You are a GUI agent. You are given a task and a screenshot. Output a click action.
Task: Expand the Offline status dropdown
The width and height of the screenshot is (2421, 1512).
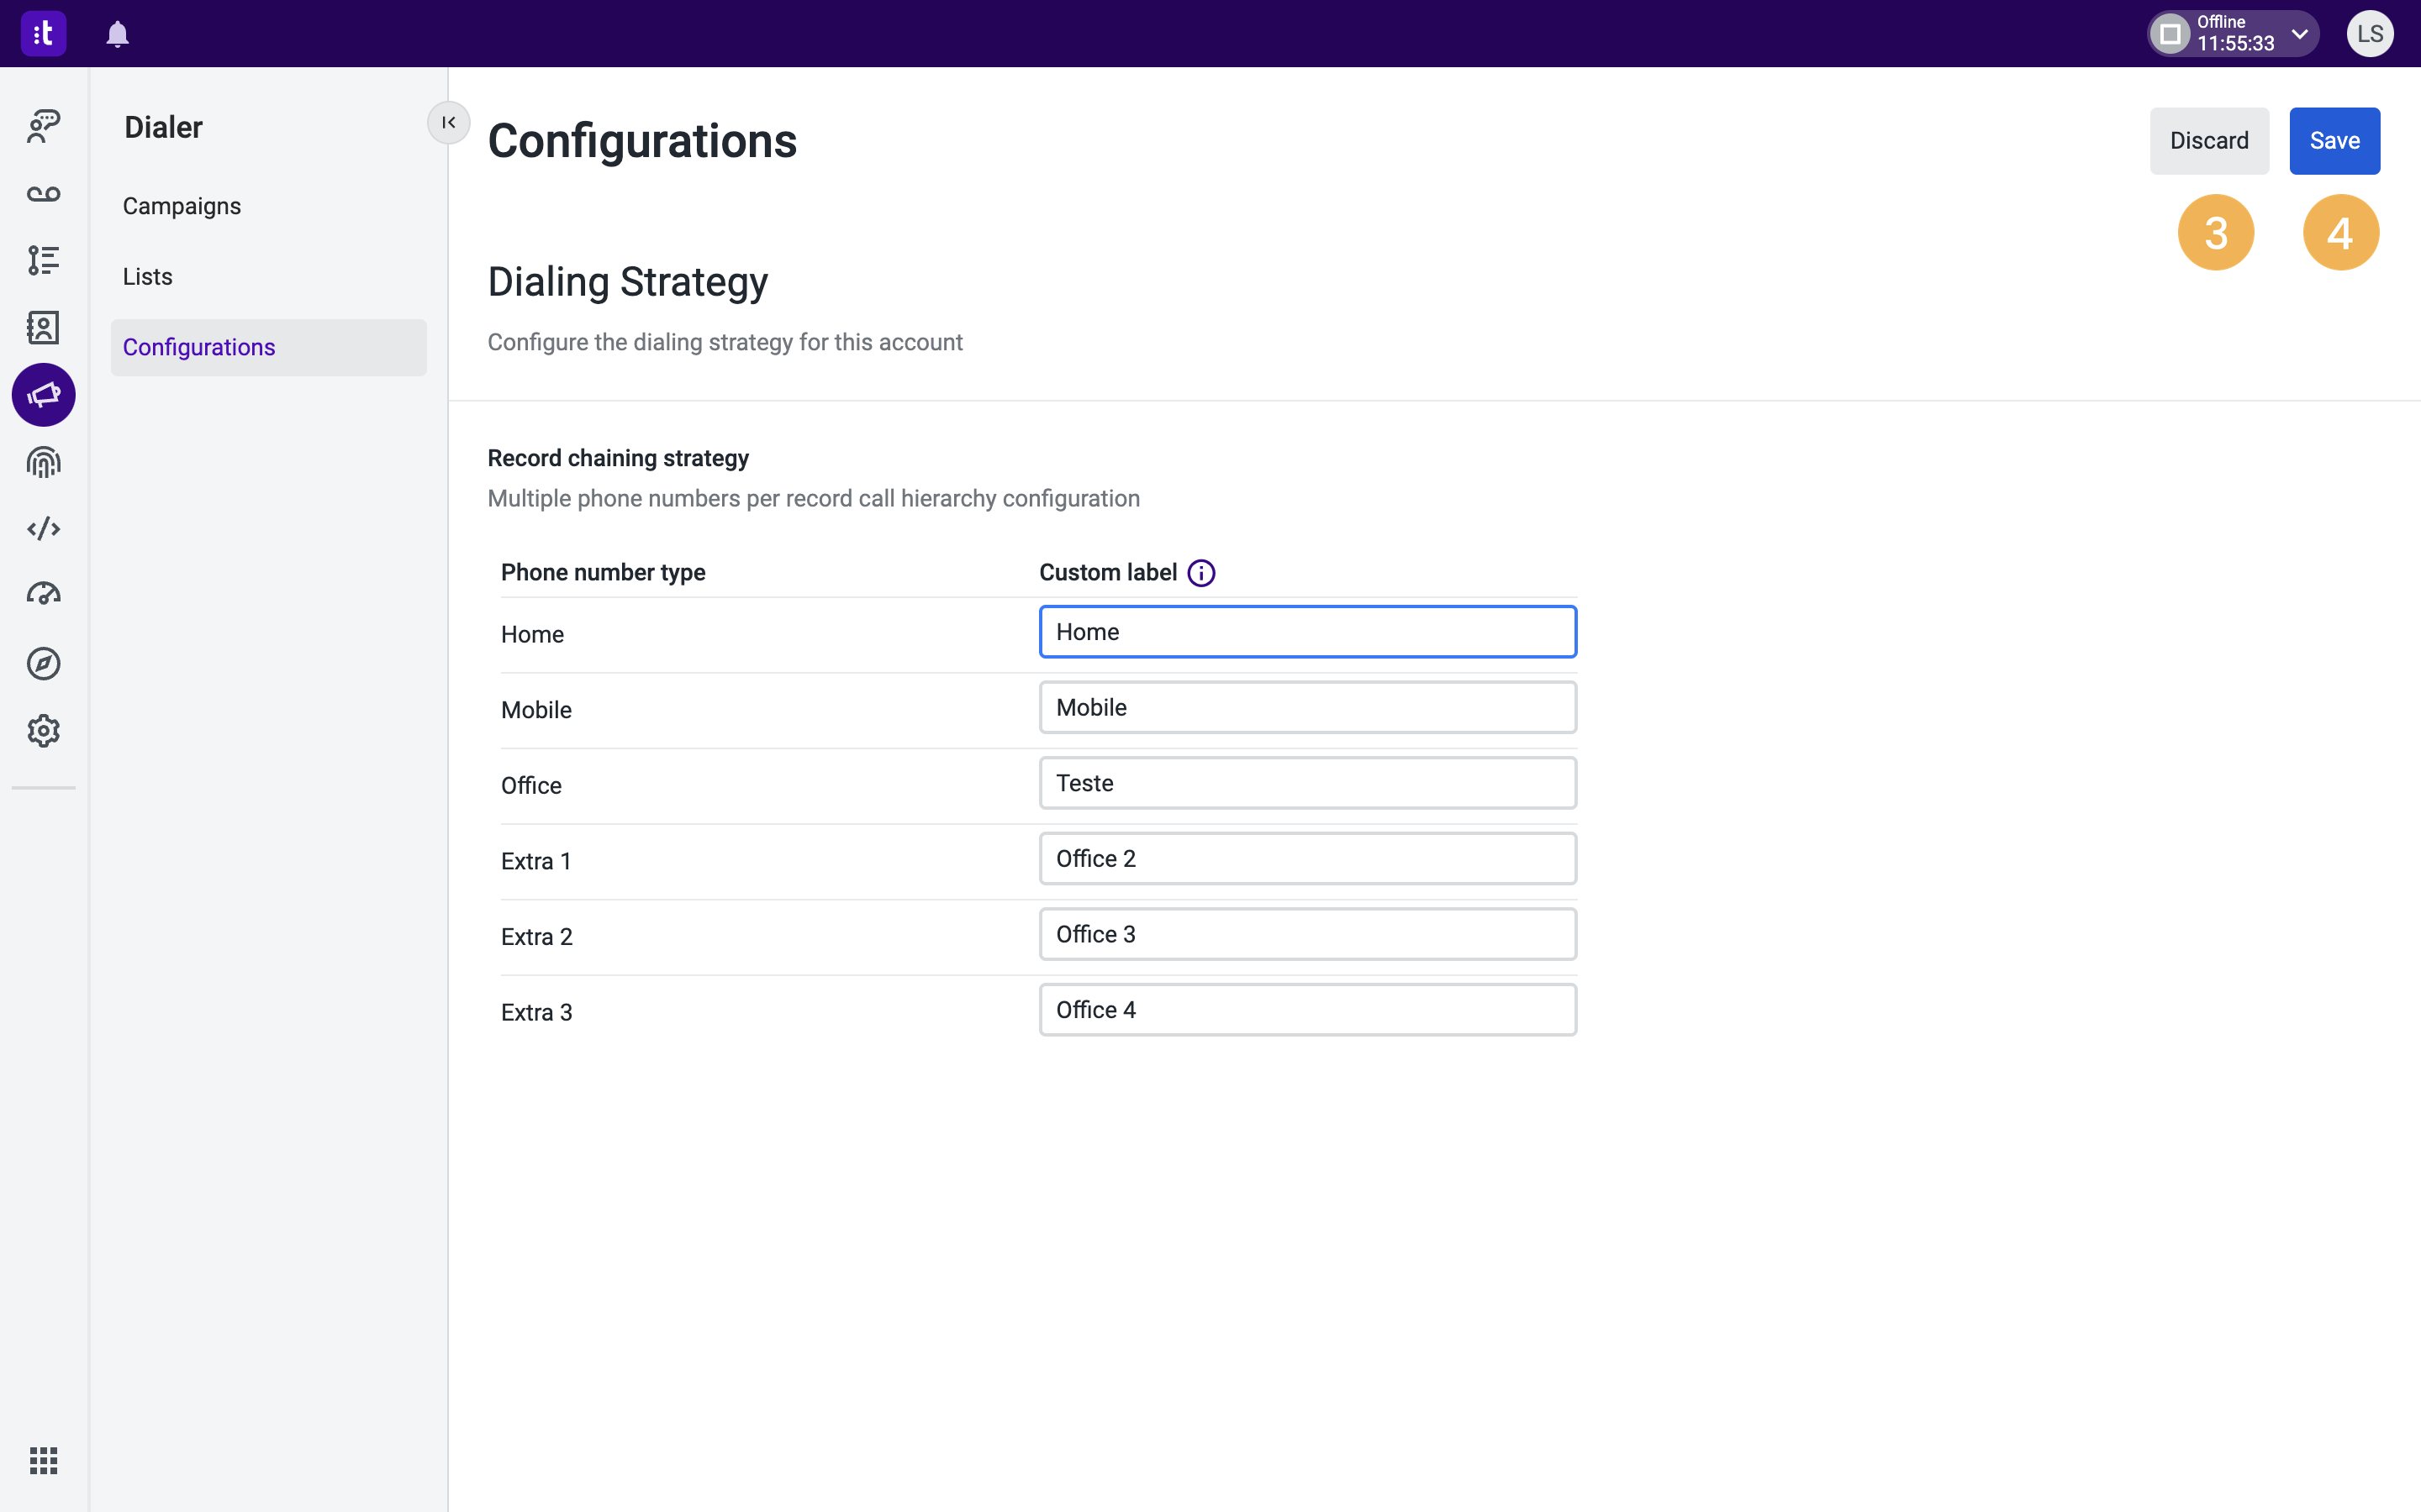coord(2299,34)
